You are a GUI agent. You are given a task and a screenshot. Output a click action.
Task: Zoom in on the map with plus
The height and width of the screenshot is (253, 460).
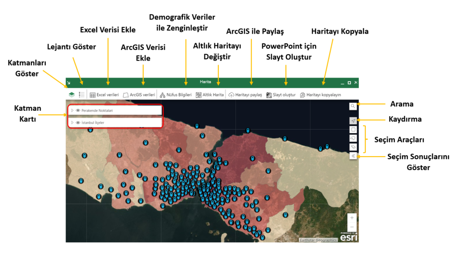coord(352,218)
